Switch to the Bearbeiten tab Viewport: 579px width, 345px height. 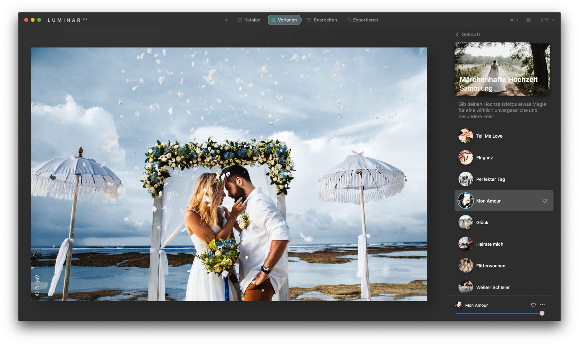(x=321, y=20)
